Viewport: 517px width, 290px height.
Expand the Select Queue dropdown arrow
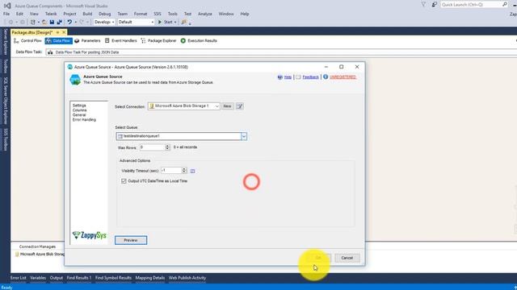click(244, 136)
